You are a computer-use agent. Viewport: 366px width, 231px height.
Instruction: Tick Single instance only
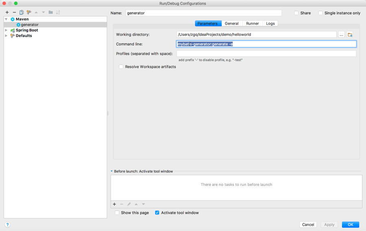tap(320, 13)
